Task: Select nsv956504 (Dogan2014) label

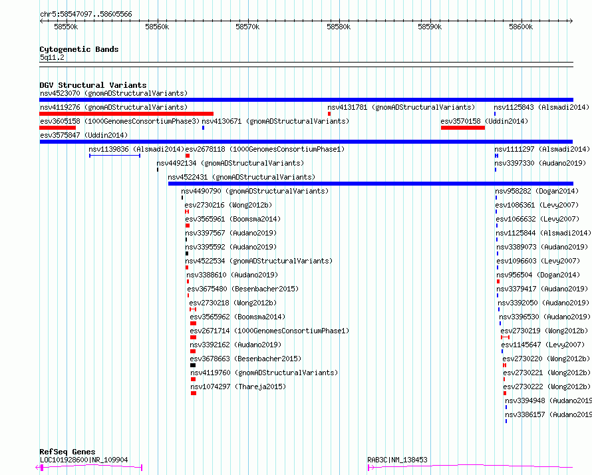Action: [x=538, y=275]
